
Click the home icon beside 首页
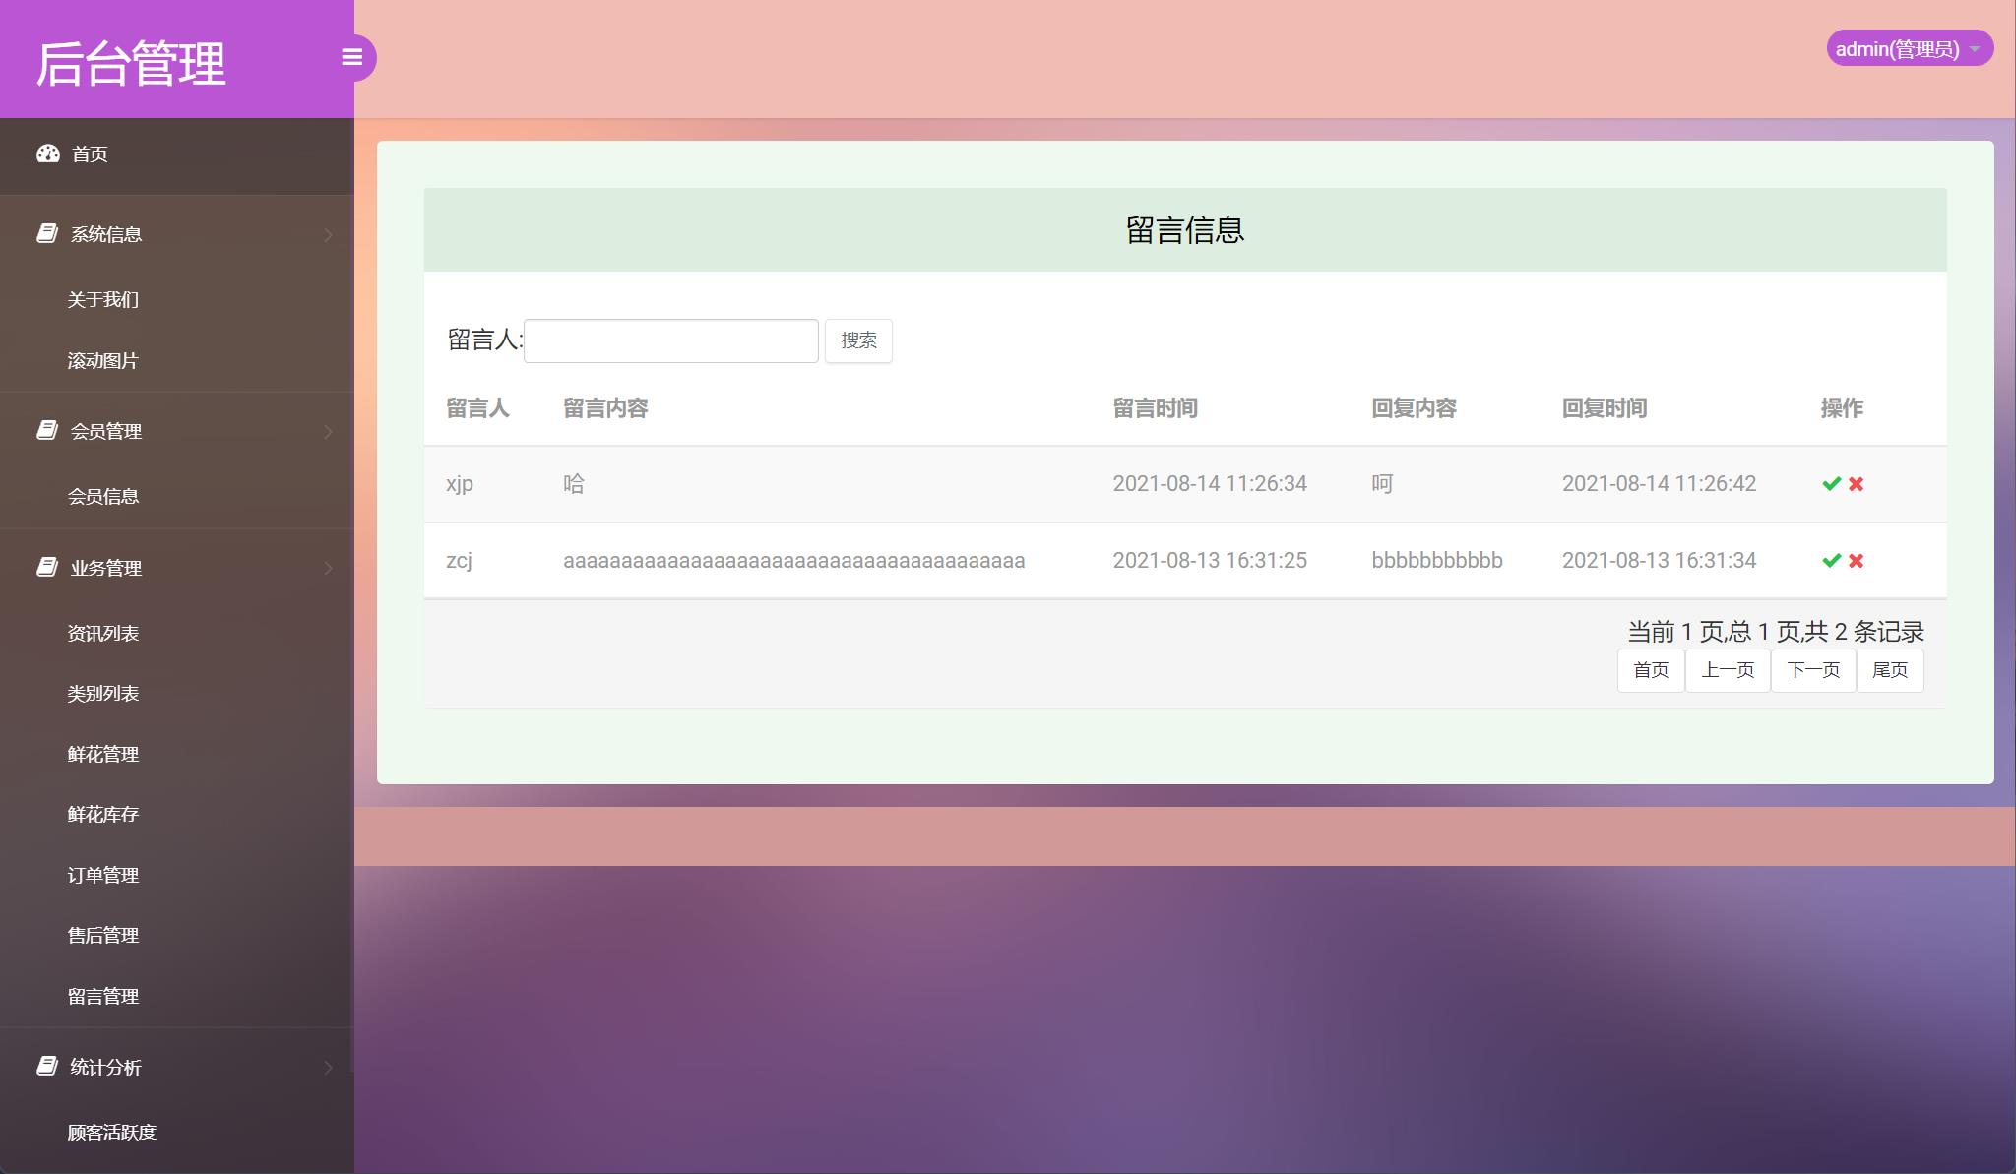48,154
